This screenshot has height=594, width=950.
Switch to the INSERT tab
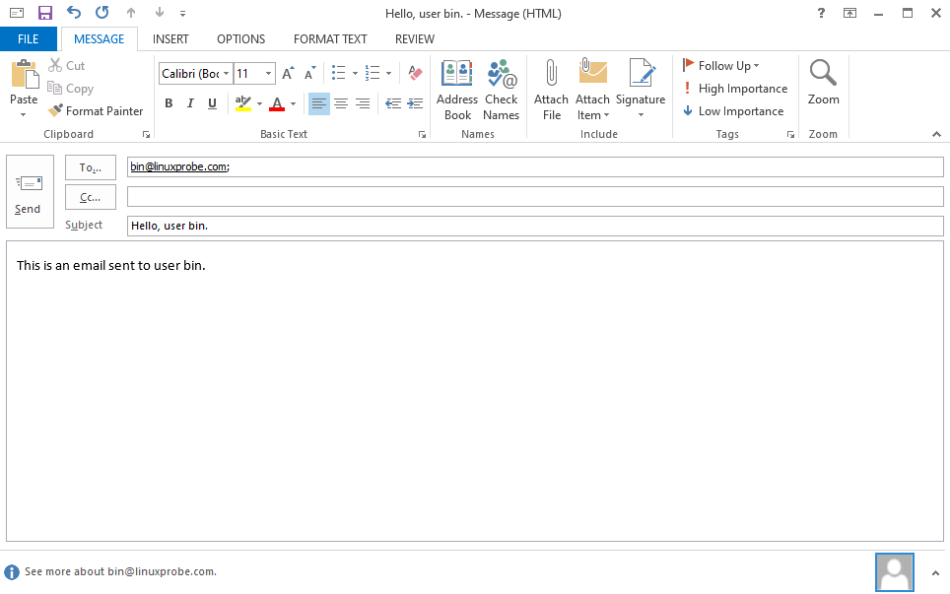point(170,39)
